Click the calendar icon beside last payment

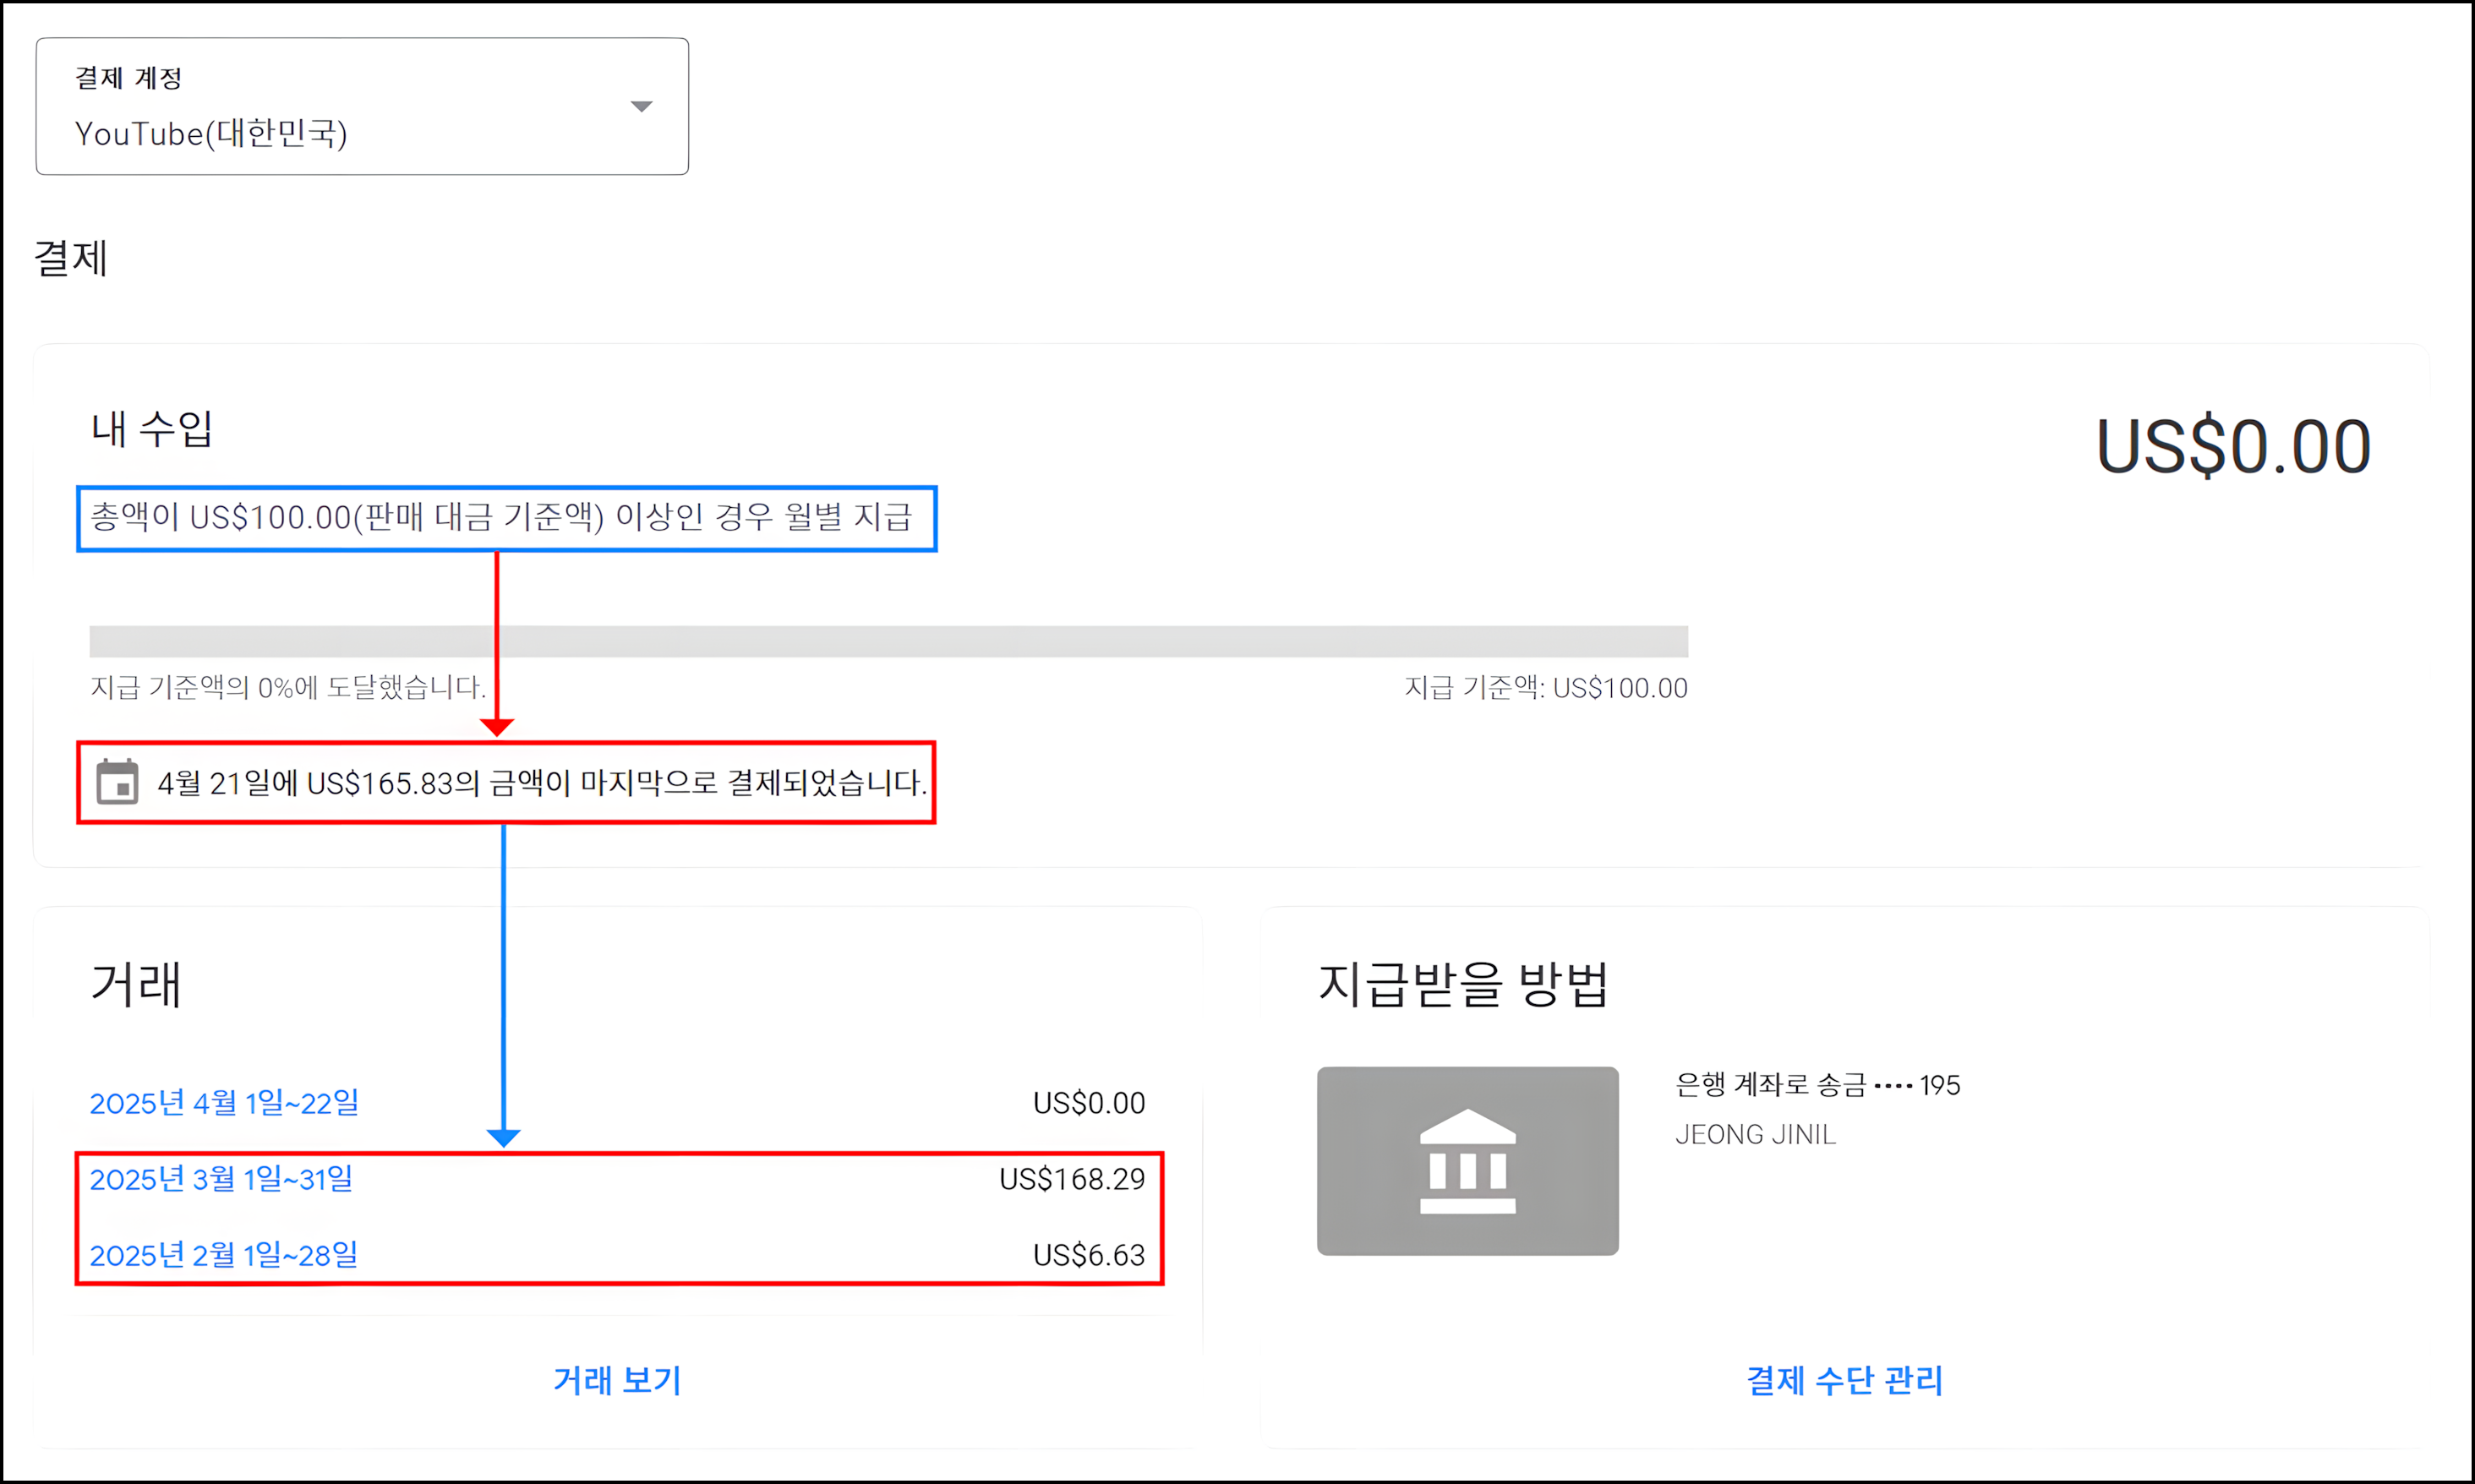tap(117, 782)
